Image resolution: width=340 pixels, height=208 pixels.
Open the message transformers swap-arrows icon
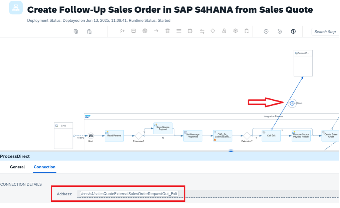point(202,31)
